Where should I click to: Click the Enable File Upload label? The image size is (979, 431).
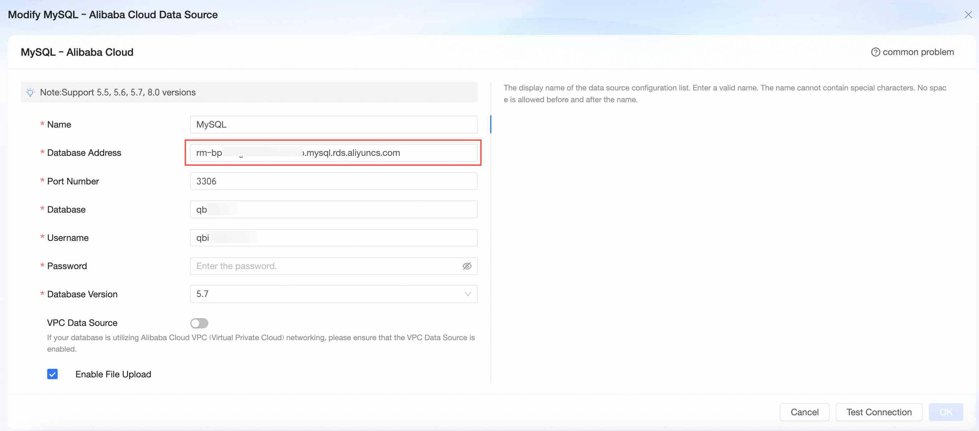(x=113, y=374)
